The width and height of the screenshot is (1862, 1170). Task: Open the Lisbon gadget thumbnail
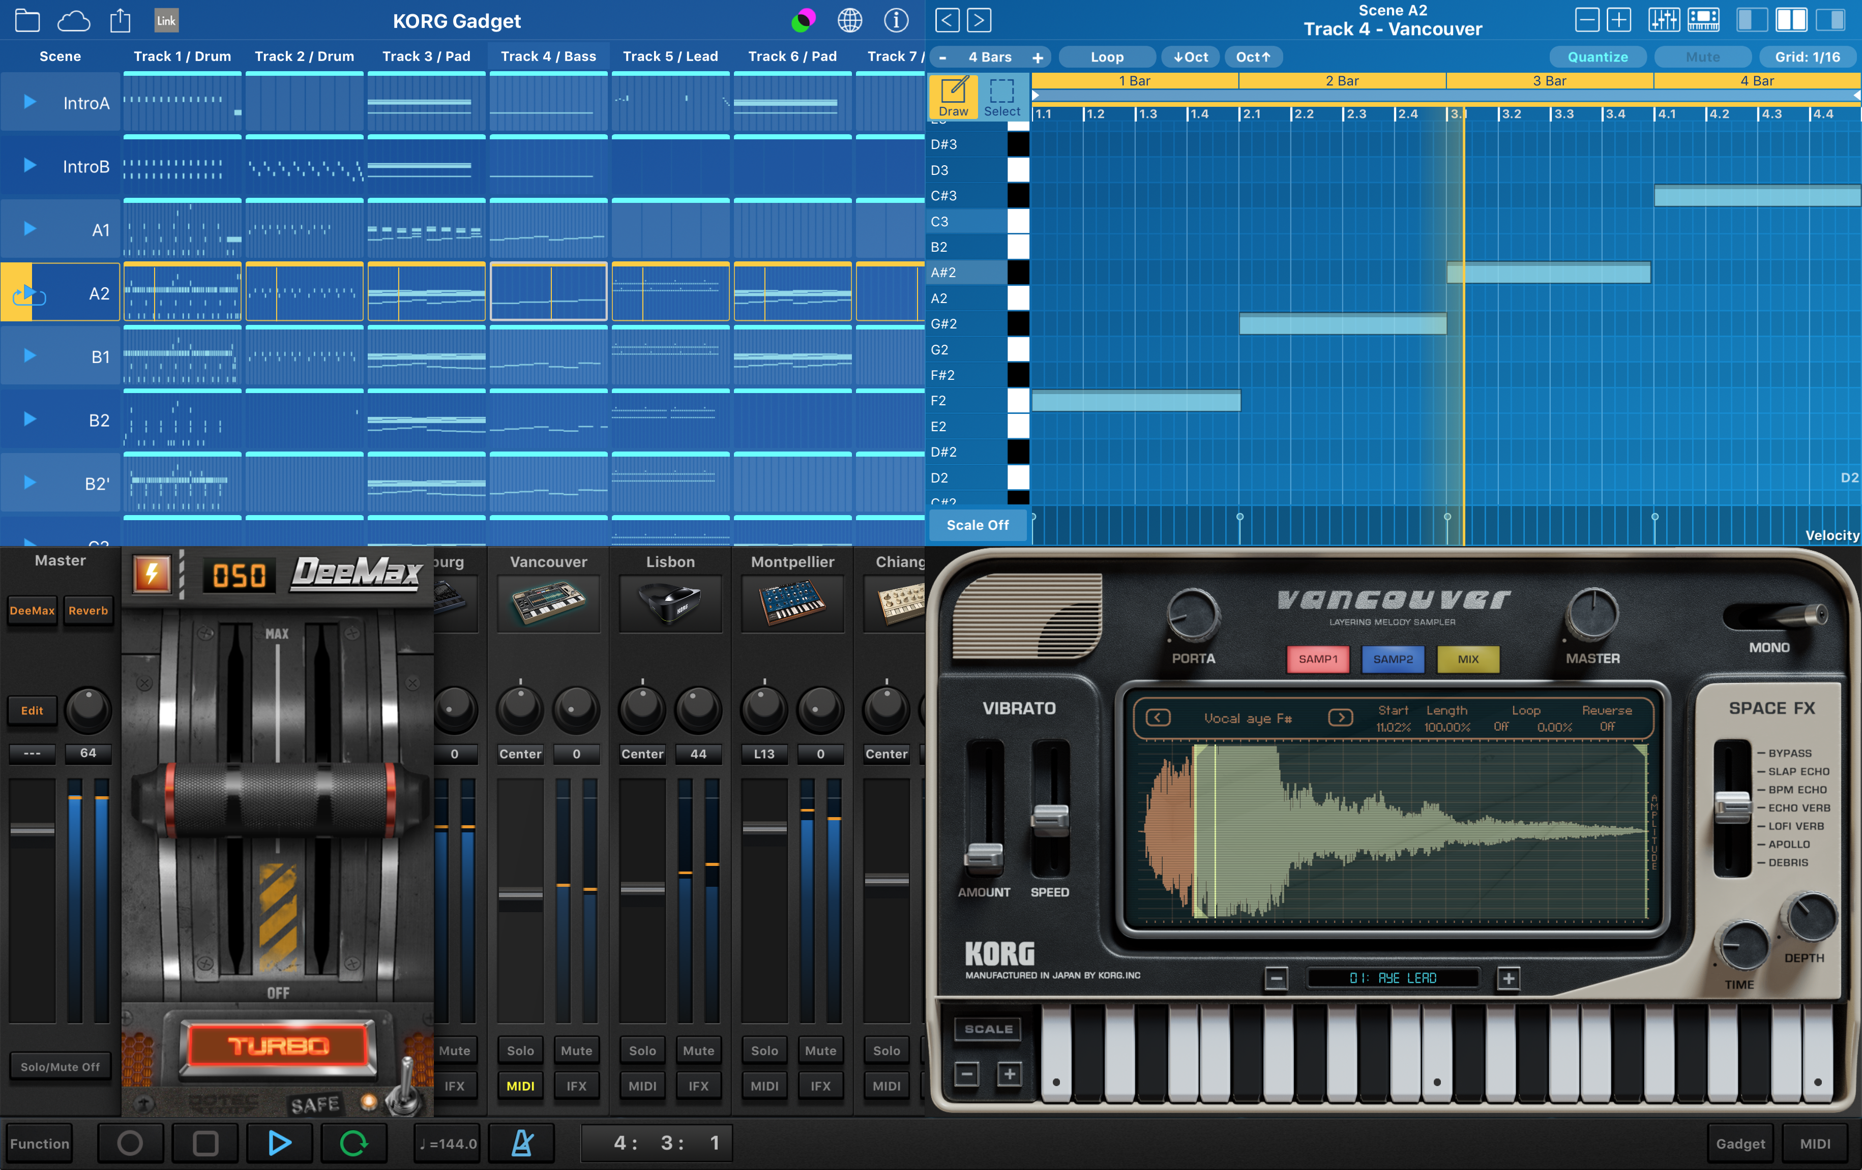tap(670, 603)
